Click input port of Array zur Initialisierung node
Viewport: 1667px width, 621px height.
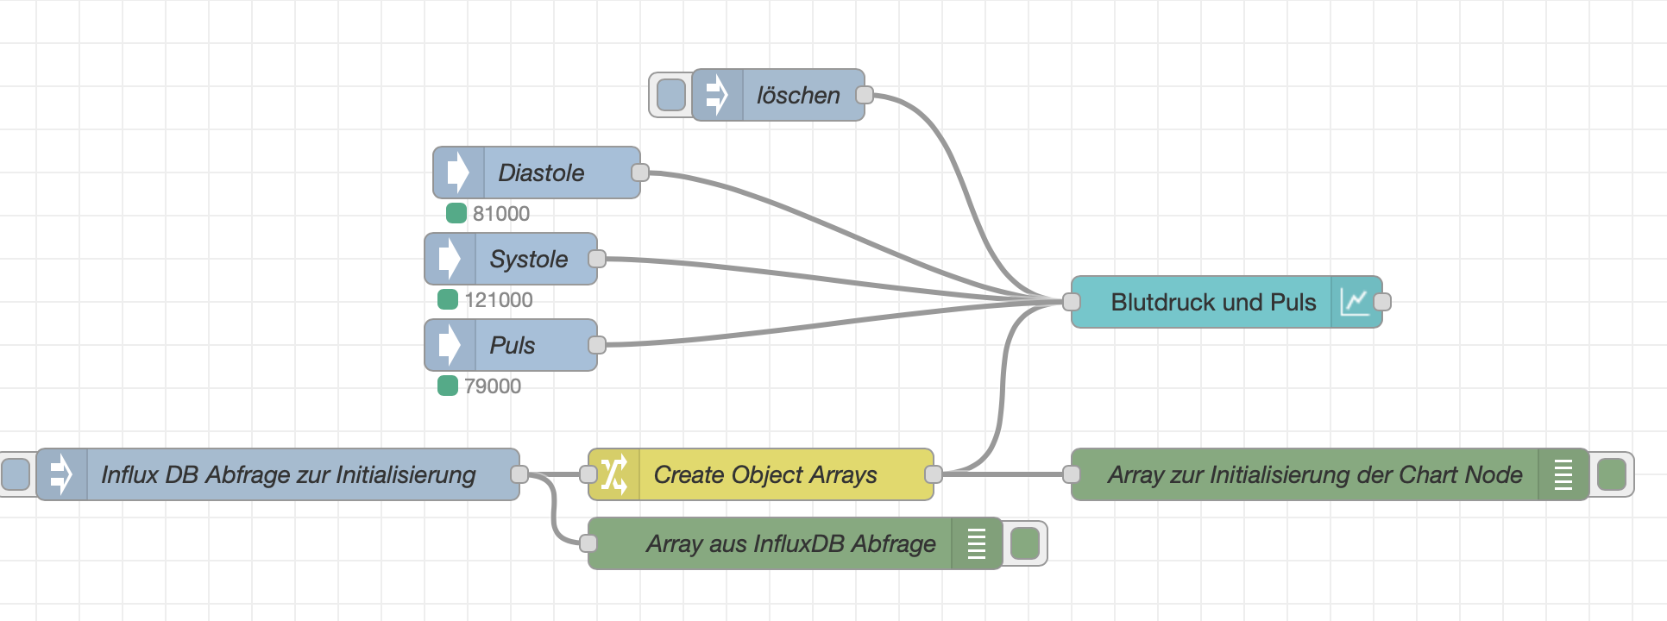[x=1072, y=474]
